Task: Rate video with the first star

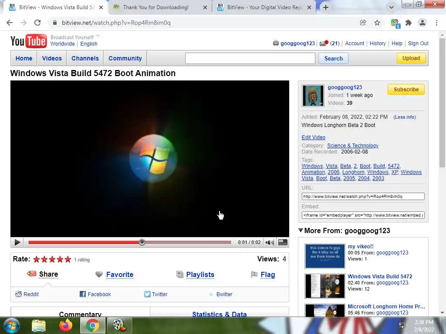Action: (x=37, y=259)
